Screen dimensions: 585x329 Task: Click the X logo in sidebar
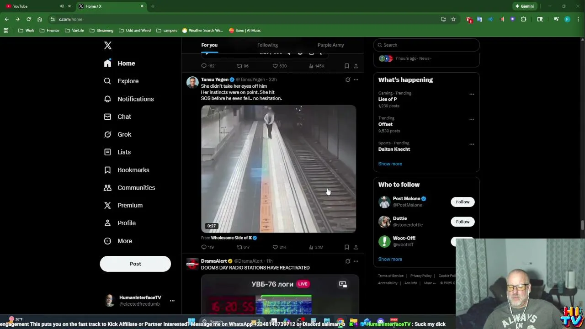click(108, 45)
